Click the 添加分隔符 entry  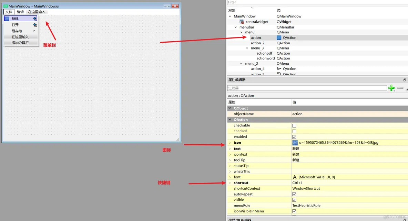(20, 43)
